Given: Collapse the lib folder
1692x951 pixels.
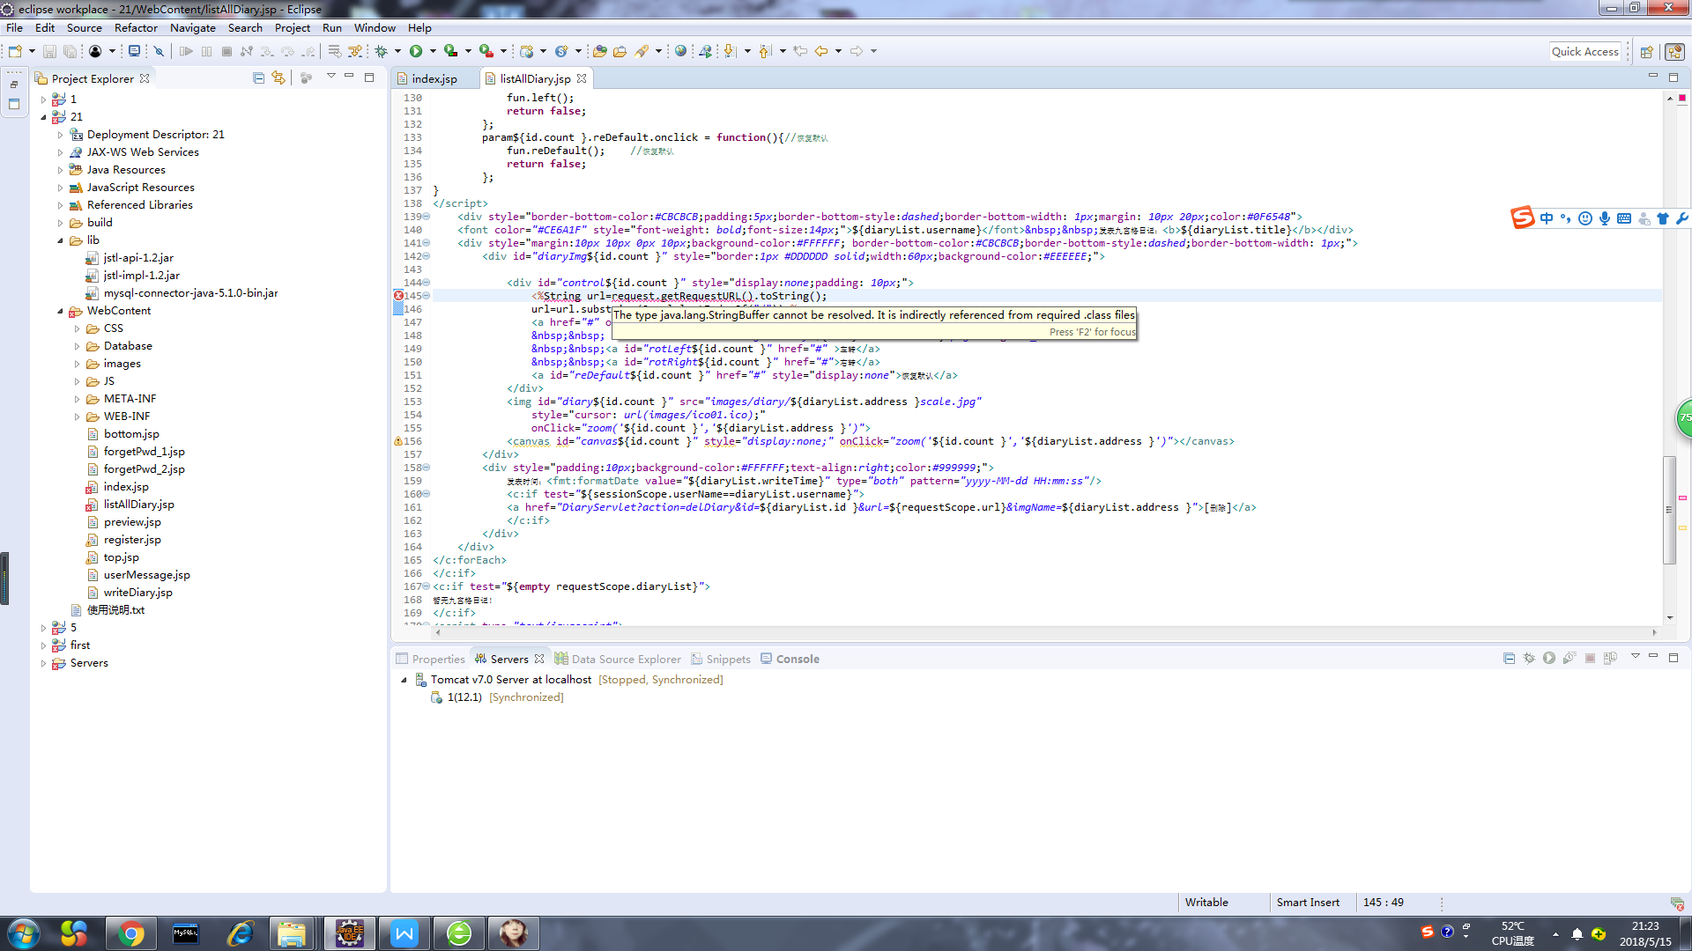Looking at the screenshot, I should (x=60, y=240).
